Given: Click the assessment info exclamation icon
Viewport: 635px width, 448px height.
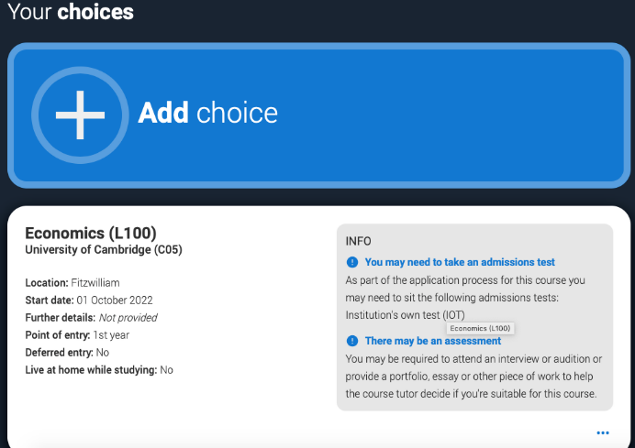Looking at the screenshot, I should pyautogui.click(x=352, y=341).
